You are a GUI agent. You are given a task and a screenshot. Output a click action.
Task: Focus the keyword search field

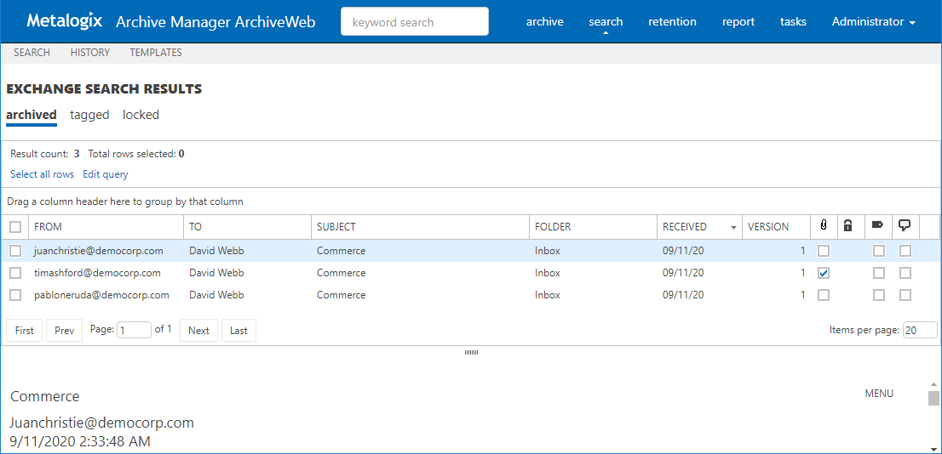[415, 22]
